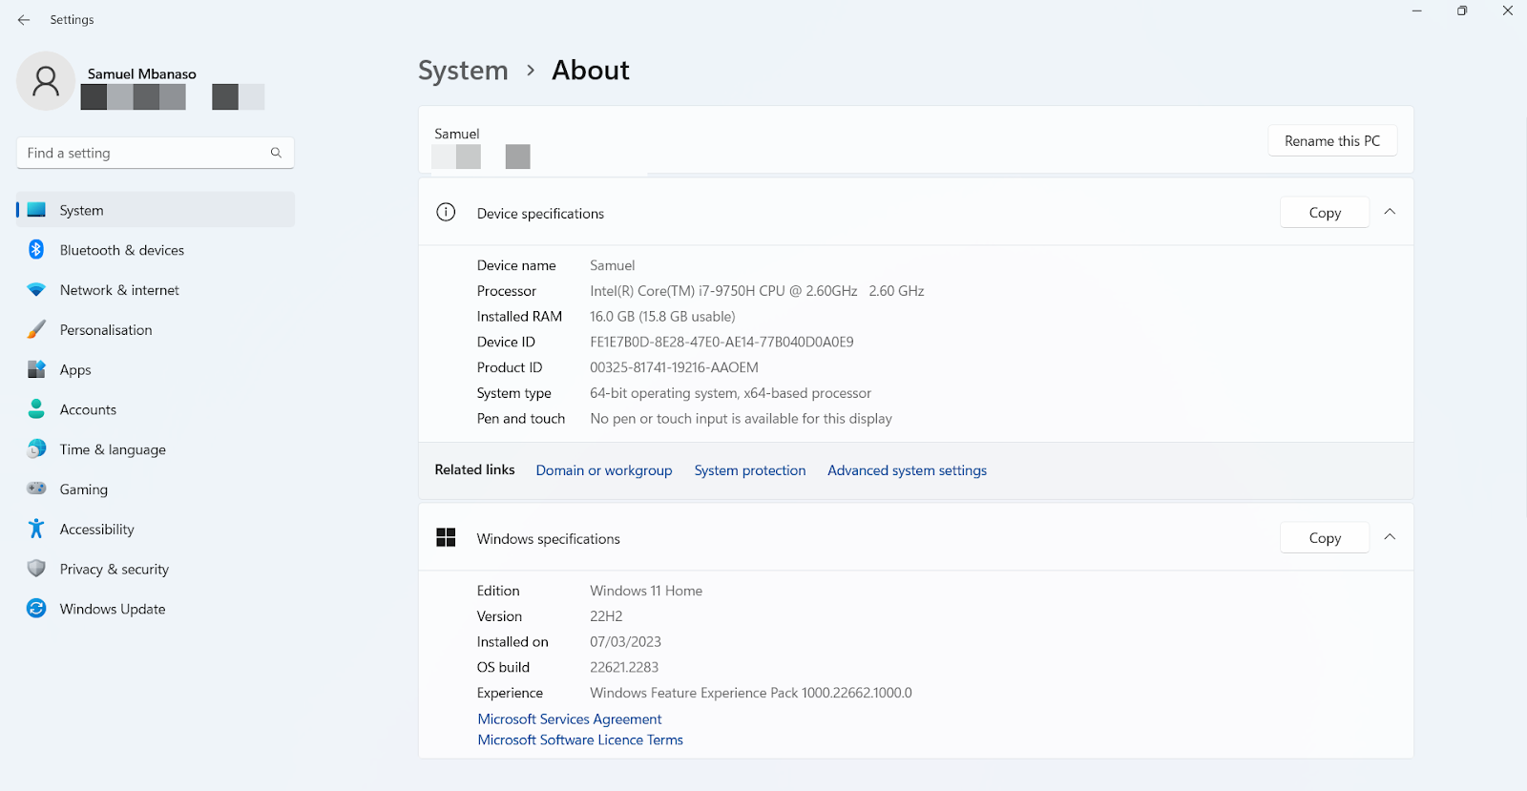
Task: Click the System type value 64-bit operating system
Action: (730, 393)
